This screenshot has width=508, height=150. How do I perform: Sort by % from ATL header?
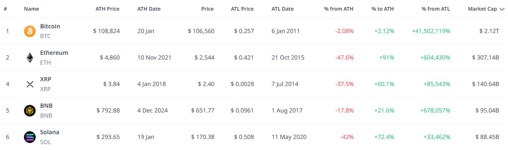(x=436, y=9)
